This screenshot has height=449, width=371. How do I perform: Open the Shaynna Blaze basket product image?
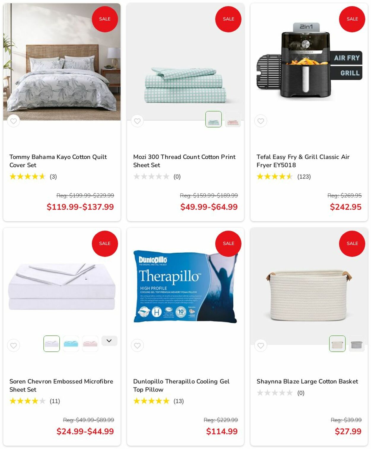(x=309, y=295)
